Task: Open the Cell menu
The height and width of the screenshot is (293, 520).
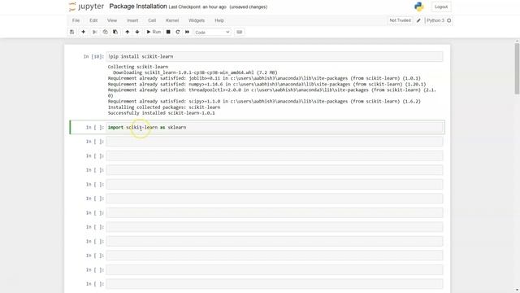Action: pyautogui.click(x=152, y=20)
